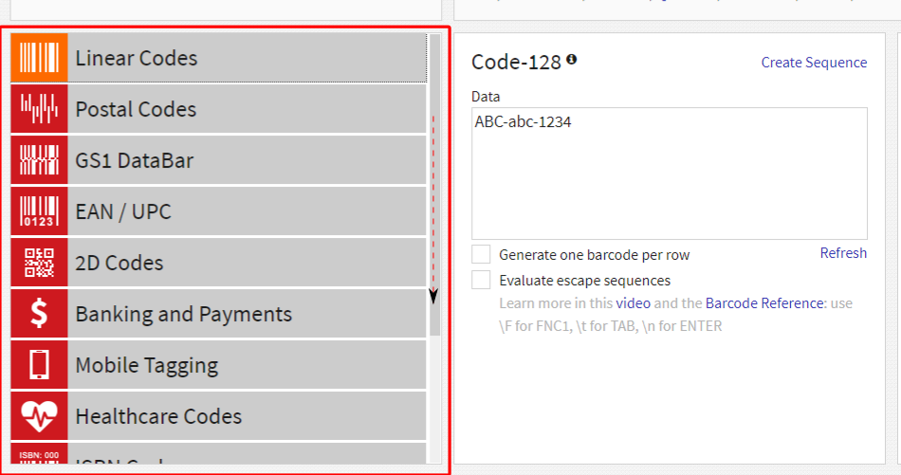Click the Postal Codes icon

39,109
